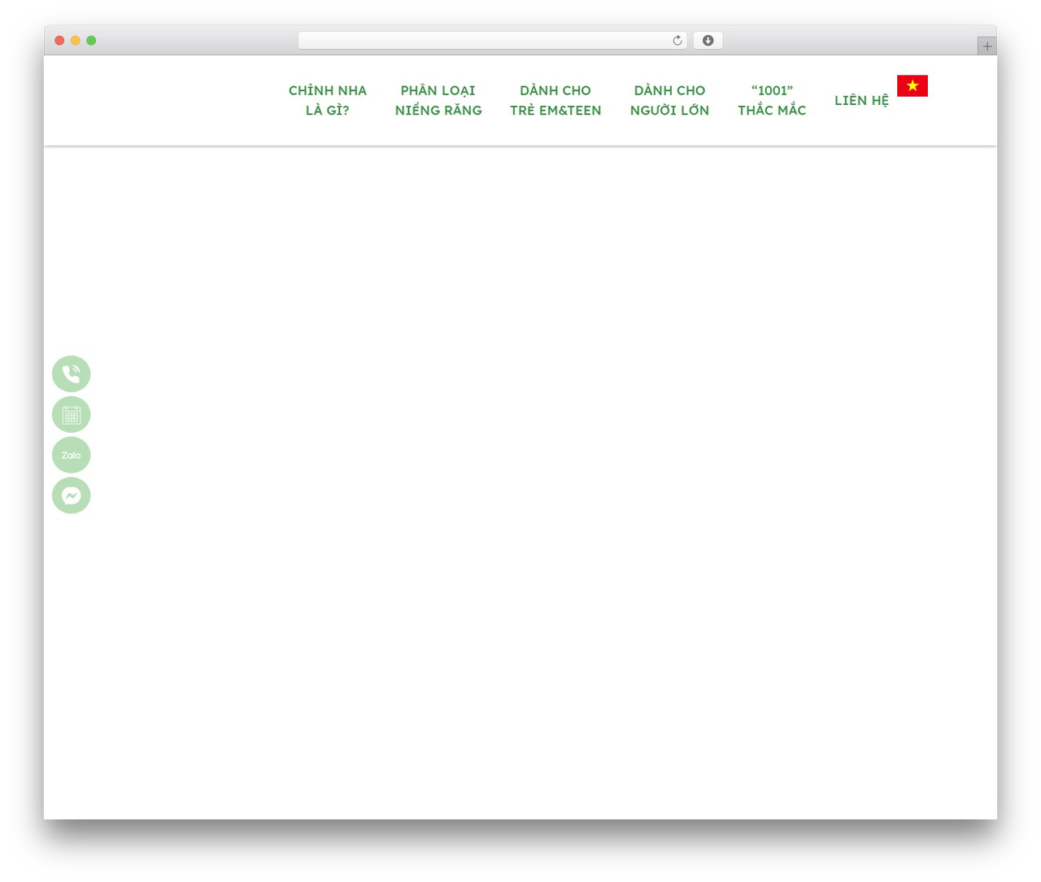
Task: Open the browser downloads button
Action: [708, 41]
